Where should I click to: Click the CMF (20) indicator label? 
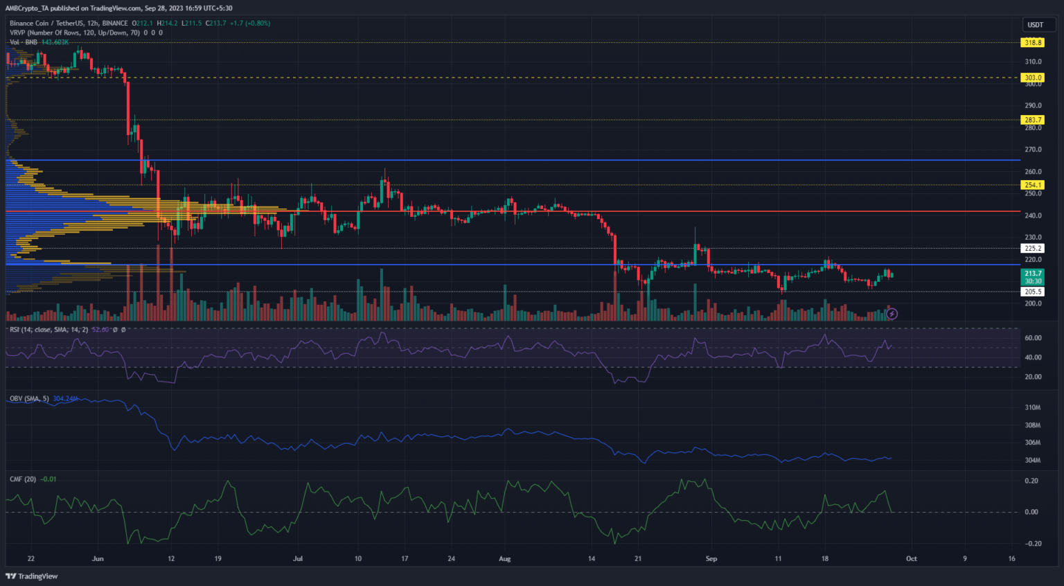point(23,479)
